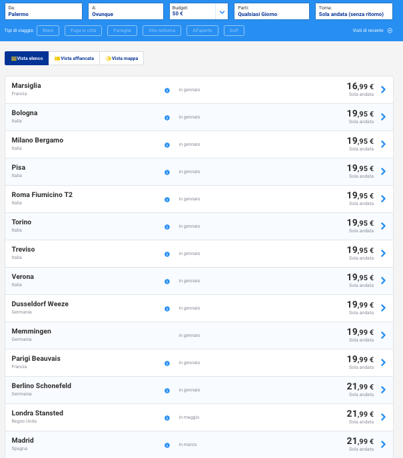
Task: Click the info icon next to Marsiglia
Action: [x=167, y=90]
